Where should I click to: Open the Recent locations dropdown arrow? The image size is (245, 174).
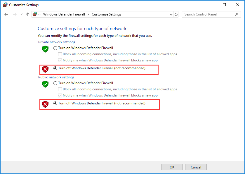[x=22, y=14]
